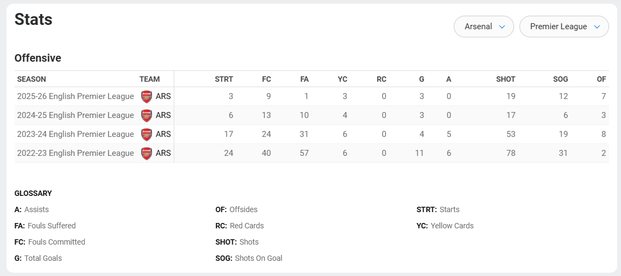The image size is (621, 276).
Task: Click the FC fouls committed header
Action: point(267,79)
